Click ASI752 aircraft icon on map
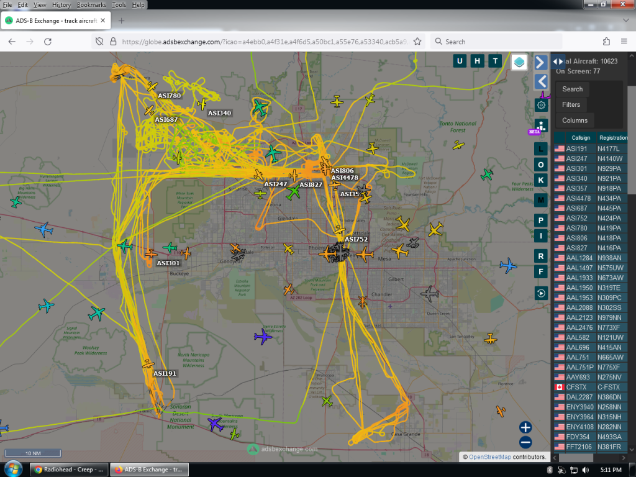Image resolution: width=636 pixels, height=477 pixels. (x=340, y=230)
